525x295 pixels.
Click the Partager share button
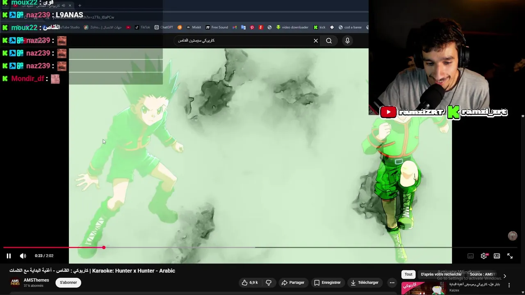[x=293, y=282]
